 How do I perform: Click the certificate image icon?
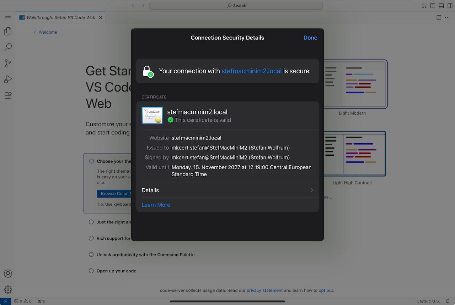click(152, 115)
